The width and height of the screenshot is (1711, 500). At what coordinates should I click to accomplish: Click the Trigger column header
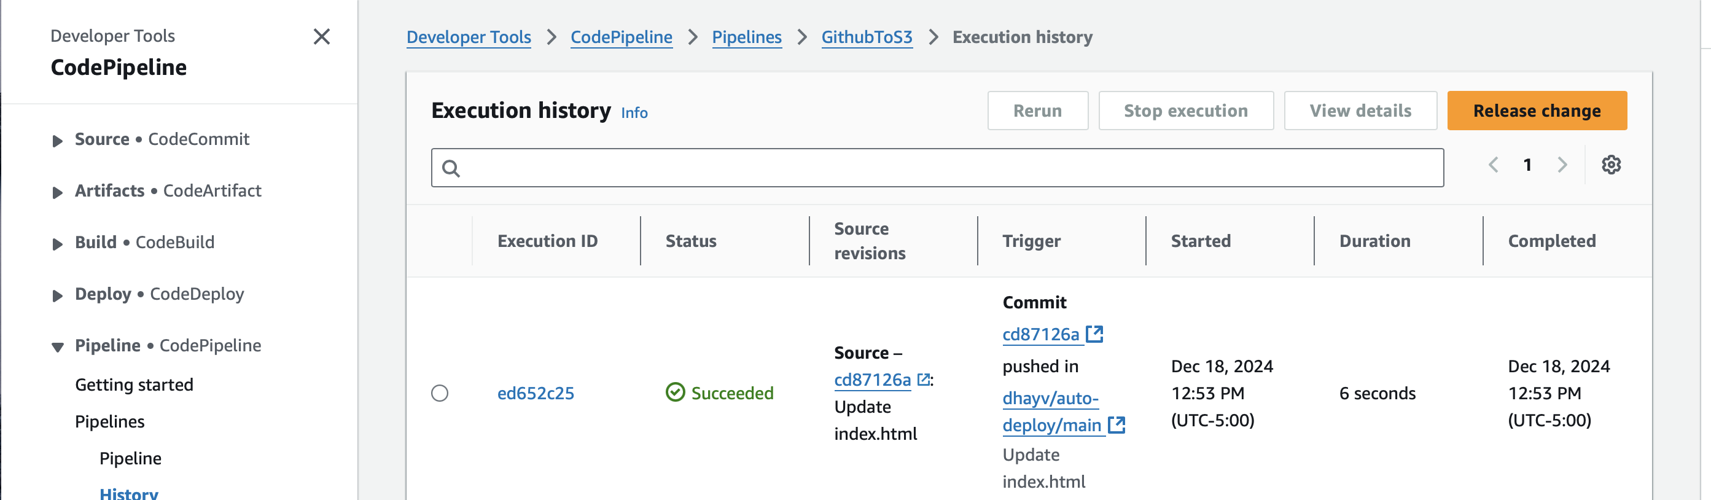click(1032, 241)
